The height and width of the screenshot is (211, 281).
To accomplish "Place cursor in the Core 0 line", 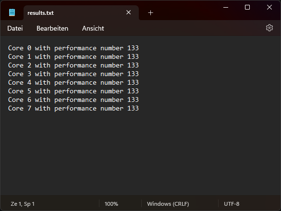I will (x=73, y=48).
